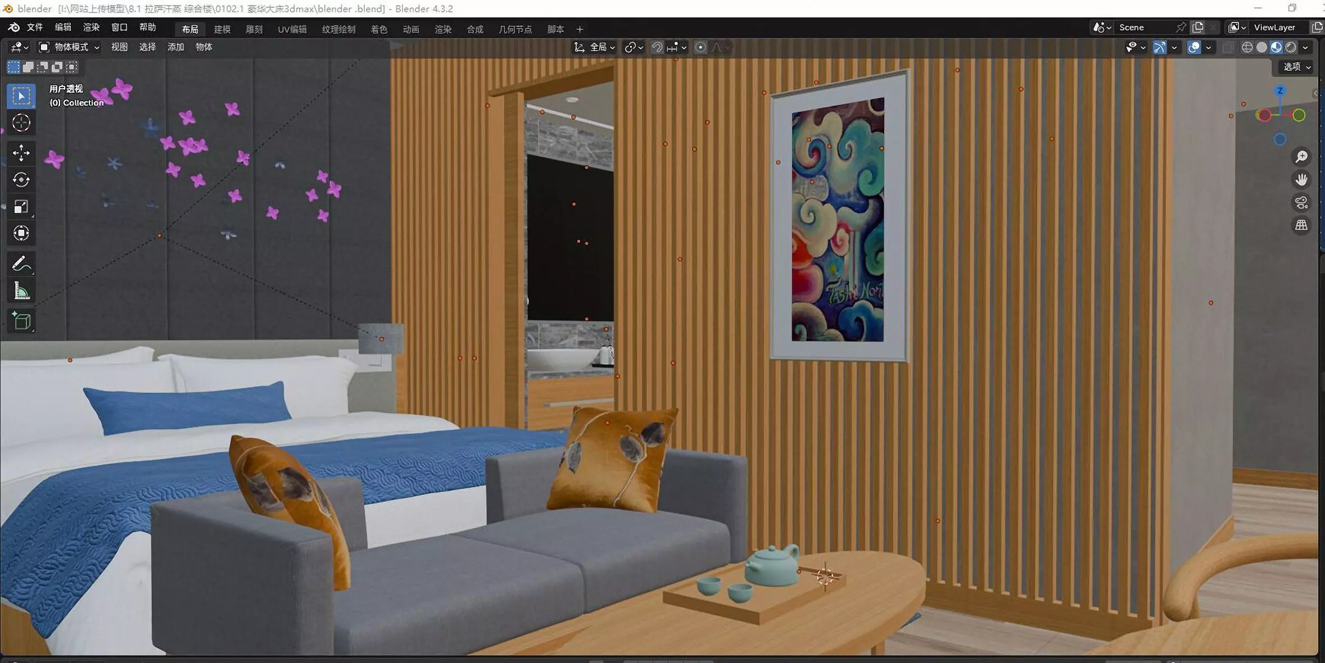Pin the Scene with pin icon
Screen dimensions: 1325x663
tap(1181, 28)
